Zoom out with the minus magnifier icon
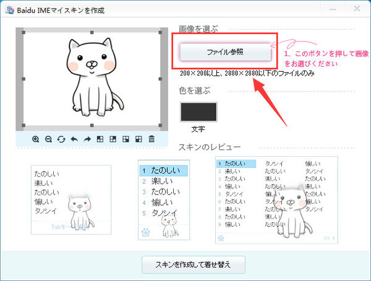This screenshot has width=371, height=281. click(48, 139)
